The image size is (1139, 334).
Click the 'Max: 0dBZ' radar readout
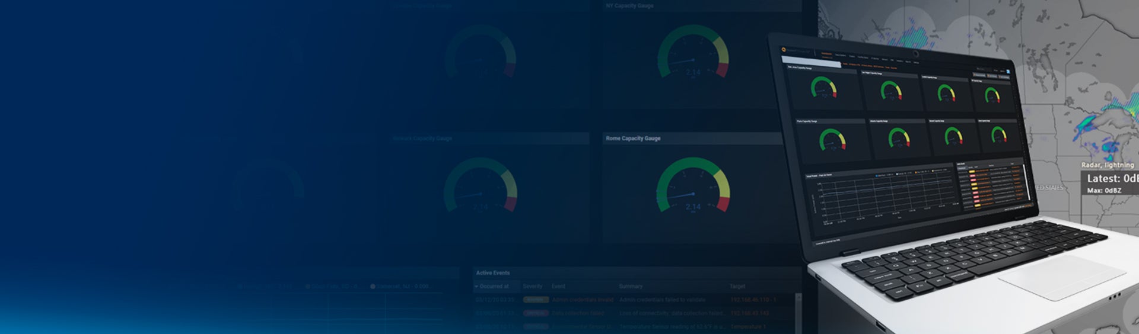pyautogui.click(x=1104, y=191)
